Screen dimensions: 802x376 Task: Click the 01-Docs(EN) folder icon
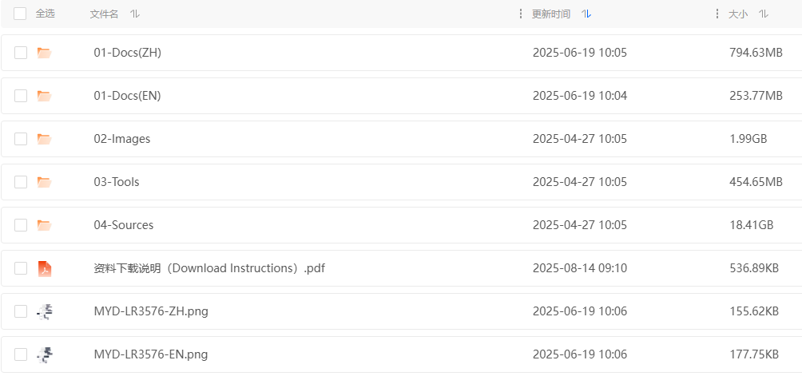pos(44,96)
